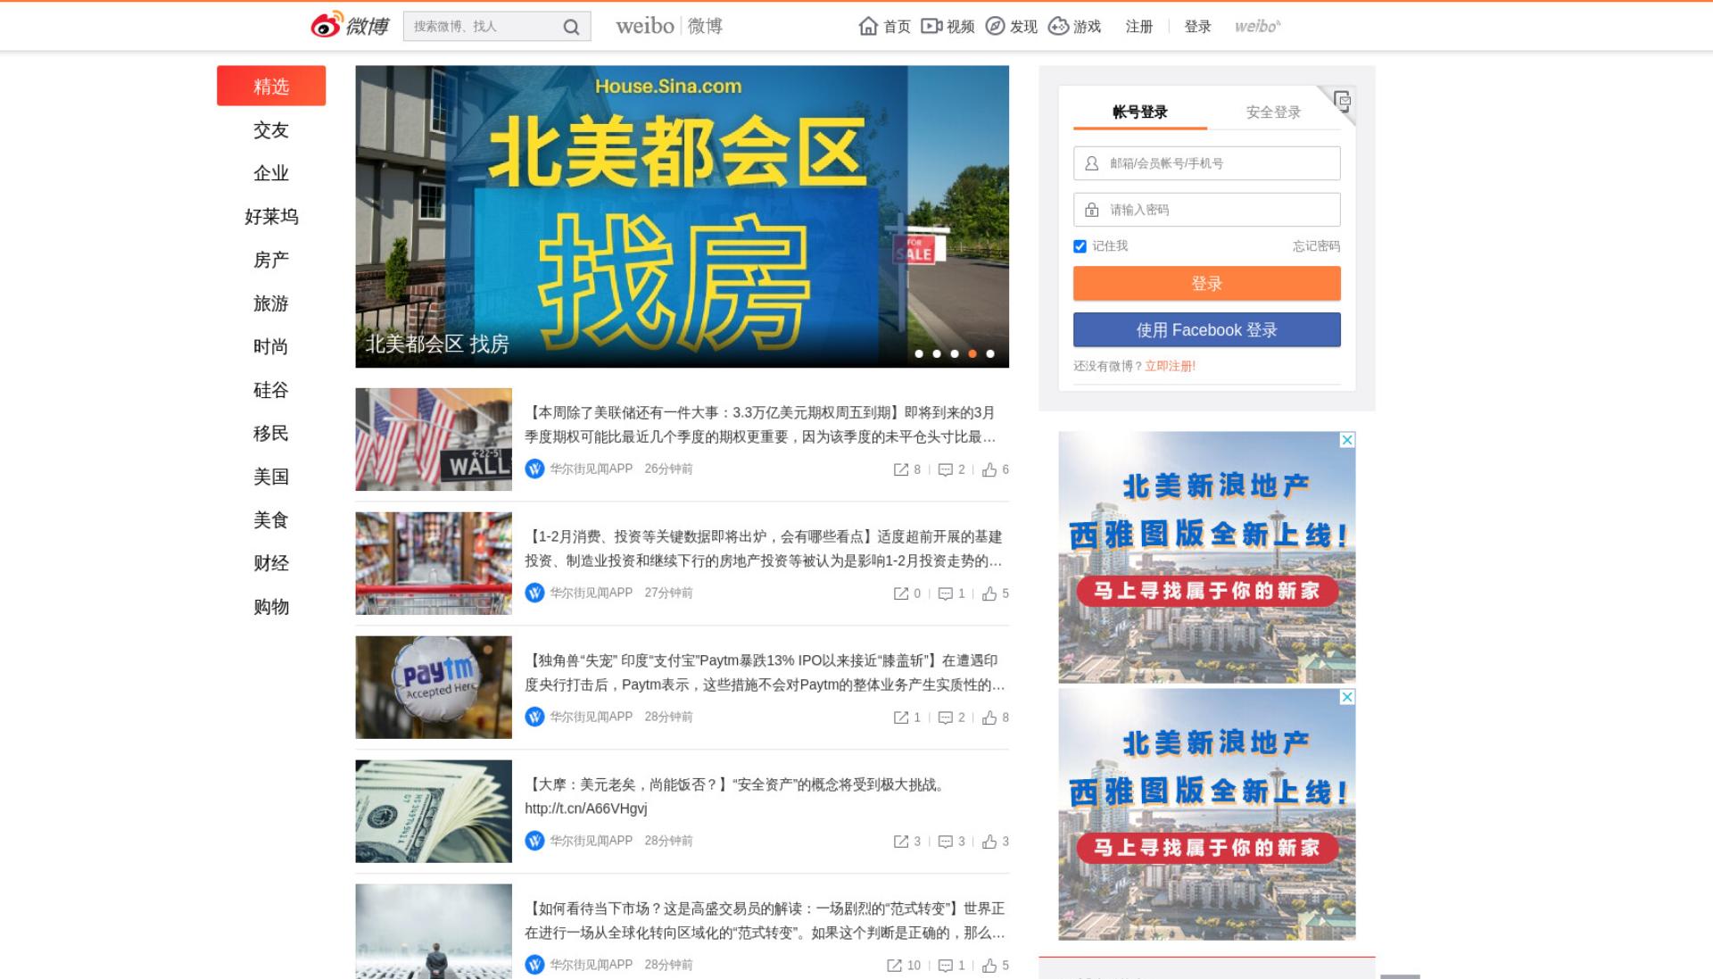Switch to QR code login via corner icon
Image resolution: width=1713 pixels, height=979 pixels.
[x=1342, y=100]
